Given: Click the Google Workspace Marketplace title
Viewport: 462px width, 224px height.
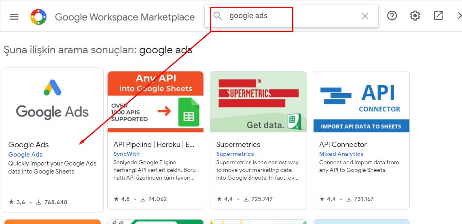Looking at the screenshot, I should pyautogui.click(x=125, y=17).
